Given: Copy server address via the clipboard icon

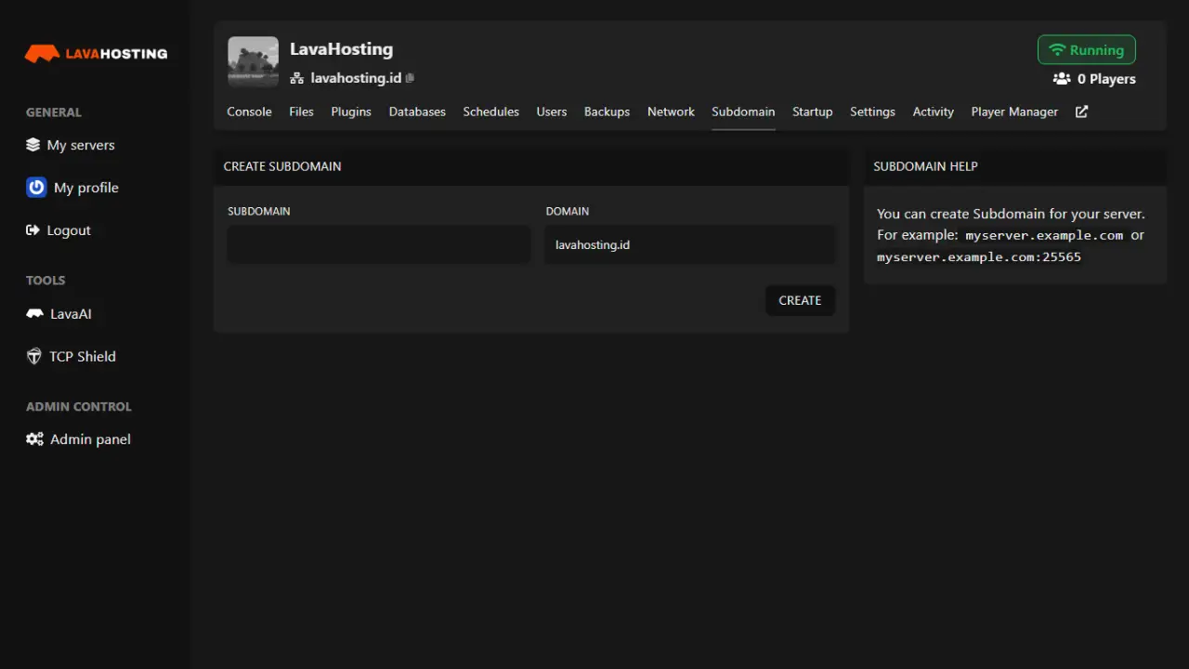Looking at the screenshot, I should coord(410,78).
